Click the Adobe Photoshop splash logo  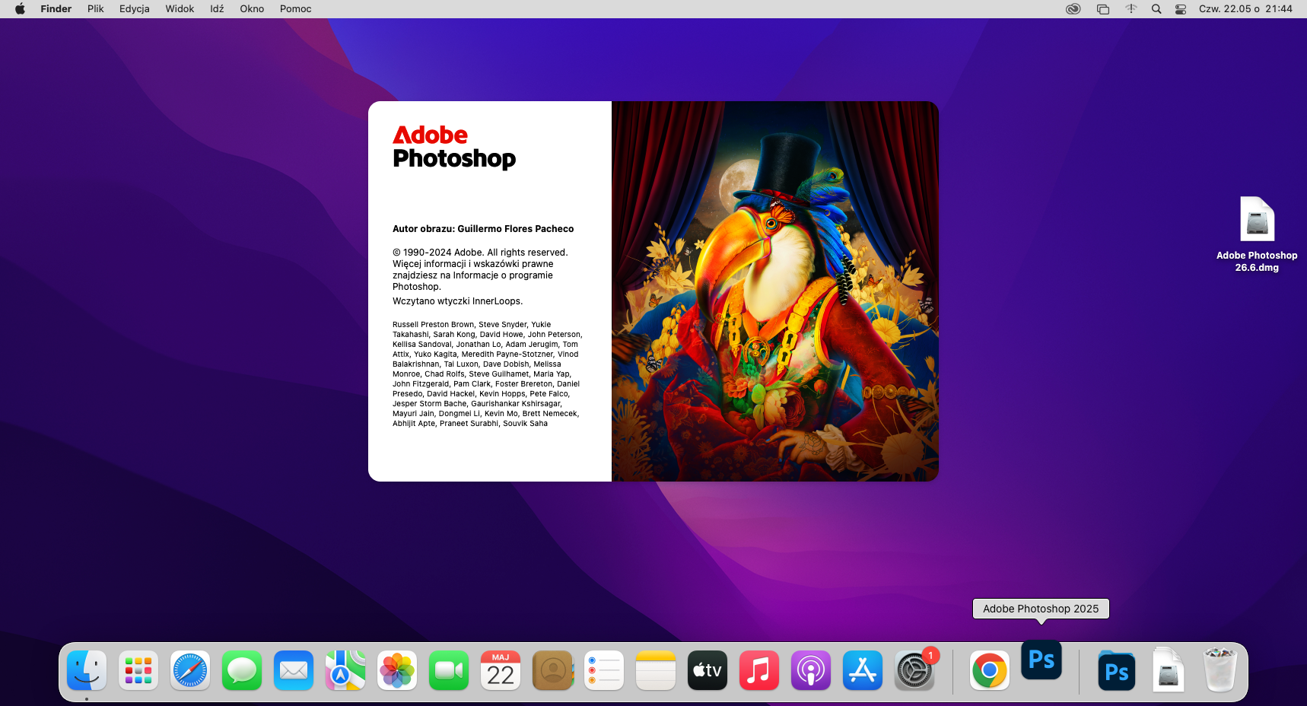click(x=454, y=147)
